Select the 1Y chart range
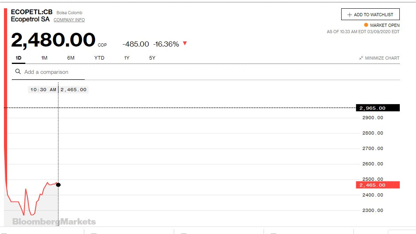The width and height of the screenshot is (416, 234). click(x=127, y=58)
